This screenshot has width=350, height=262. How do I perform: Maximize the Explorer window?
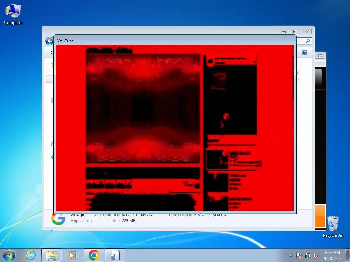pyautogui.click(x=295, y=32)
